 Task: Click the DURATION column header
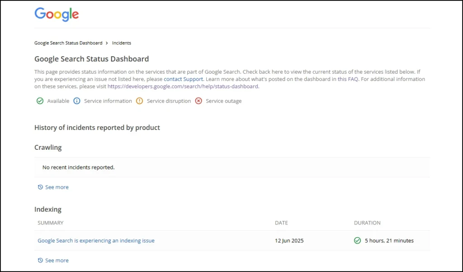[367, 223]
